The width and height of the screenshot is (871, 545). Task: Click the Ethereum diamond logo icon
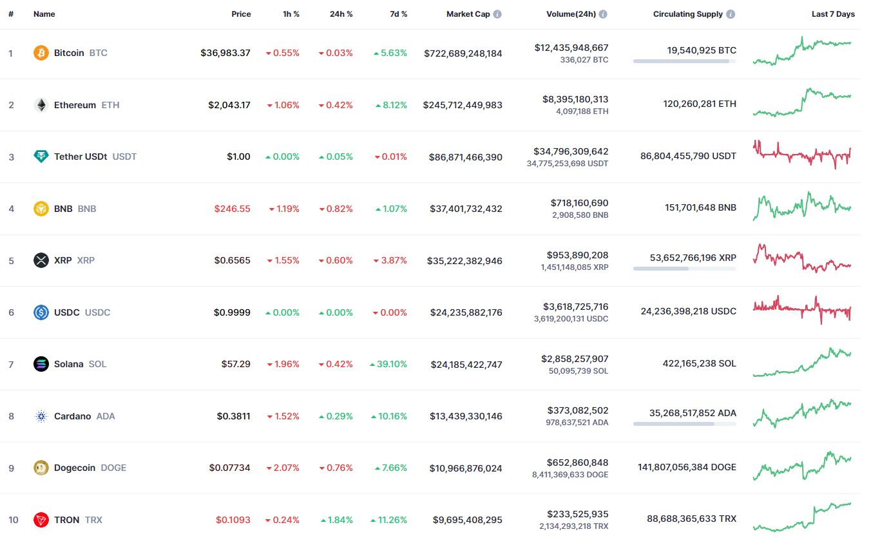[41, 105]
